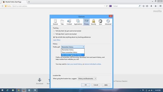The image size is (163, 92).
Task: Click the search magnifier icon
Action: (x=140, y=6)
